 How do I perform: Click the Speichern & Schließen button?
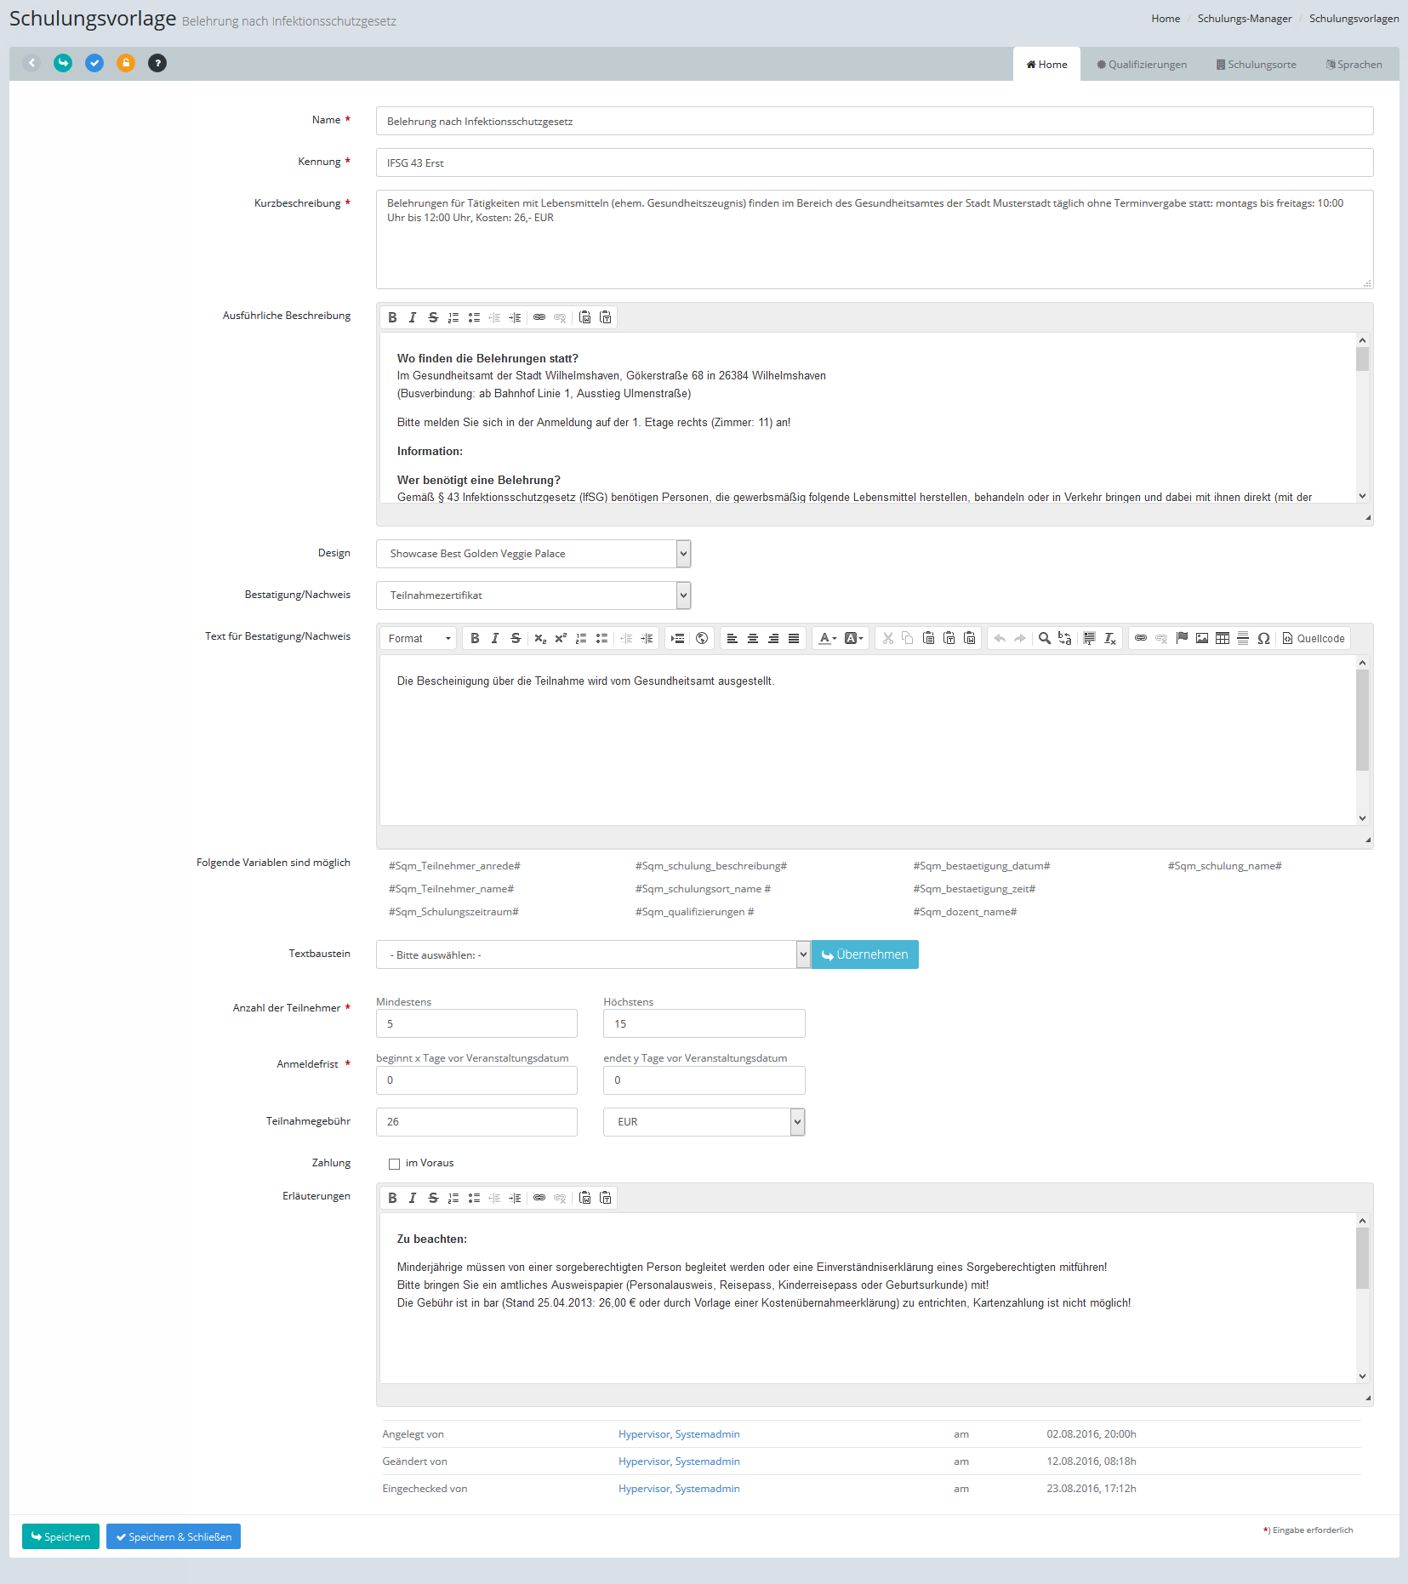(174, 1536)
